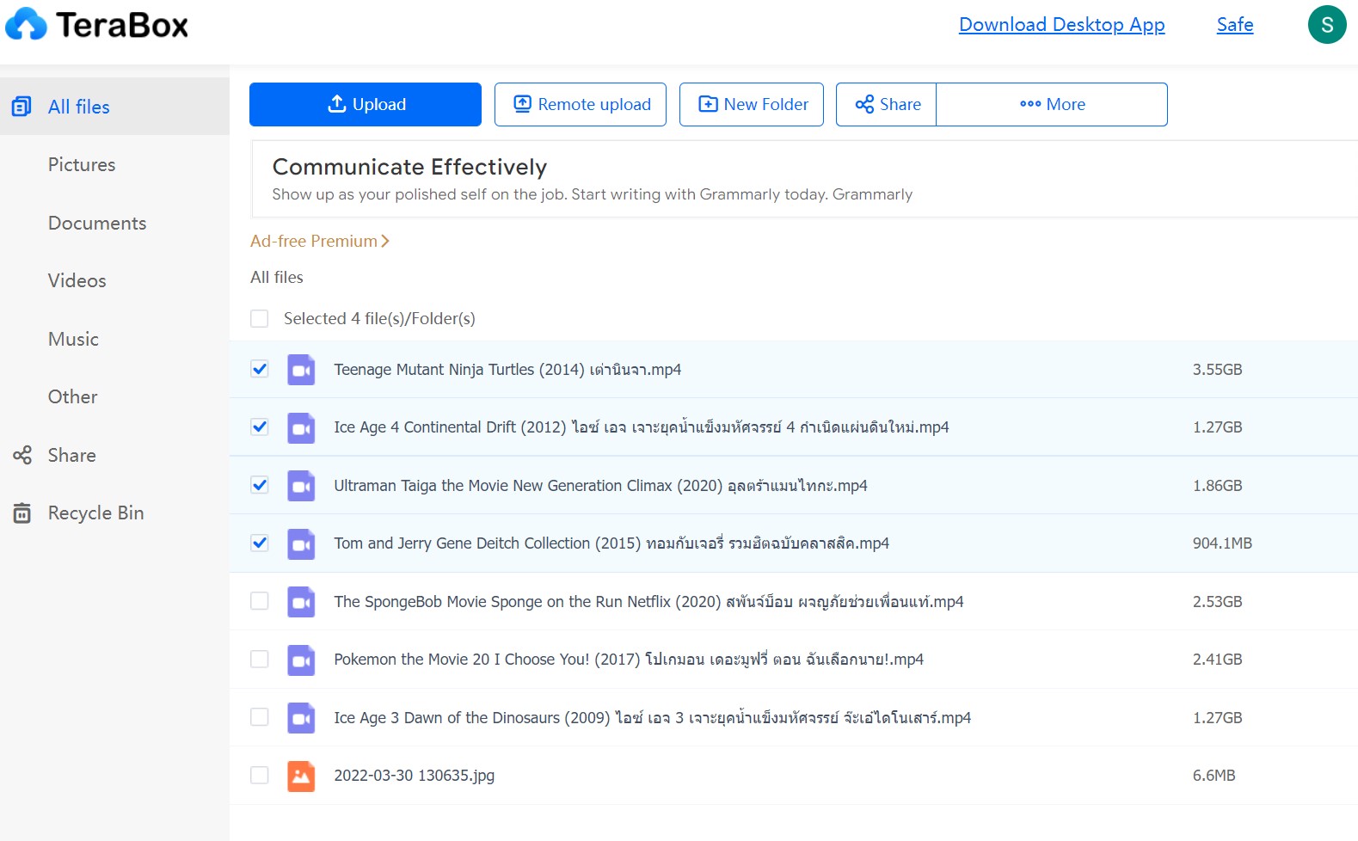The width and height of the screenshot is (1358, 841).
Task: Uncheck the Teenage Mutant Ninja Turtles file
Action: [259, 369]
